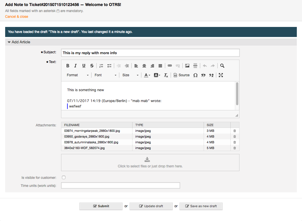This screenshot has height=221, width=302.
Task: Remove formatting from the text
Action: (166, 75)
